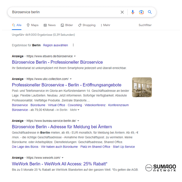Open the Coworking sitelink
This screenshot has width=182, height=182.
75,105
